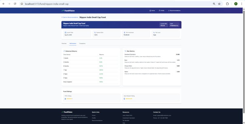The width and height of the screenshot is (245, 124).
Task: Click the Value Research rating stars
Action: [129, 99]
